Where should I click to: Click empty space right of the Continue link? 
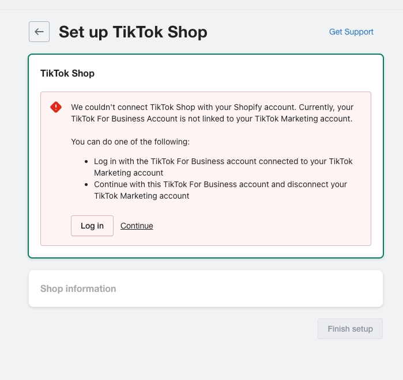pyautogui.click(x=259, y=226)
